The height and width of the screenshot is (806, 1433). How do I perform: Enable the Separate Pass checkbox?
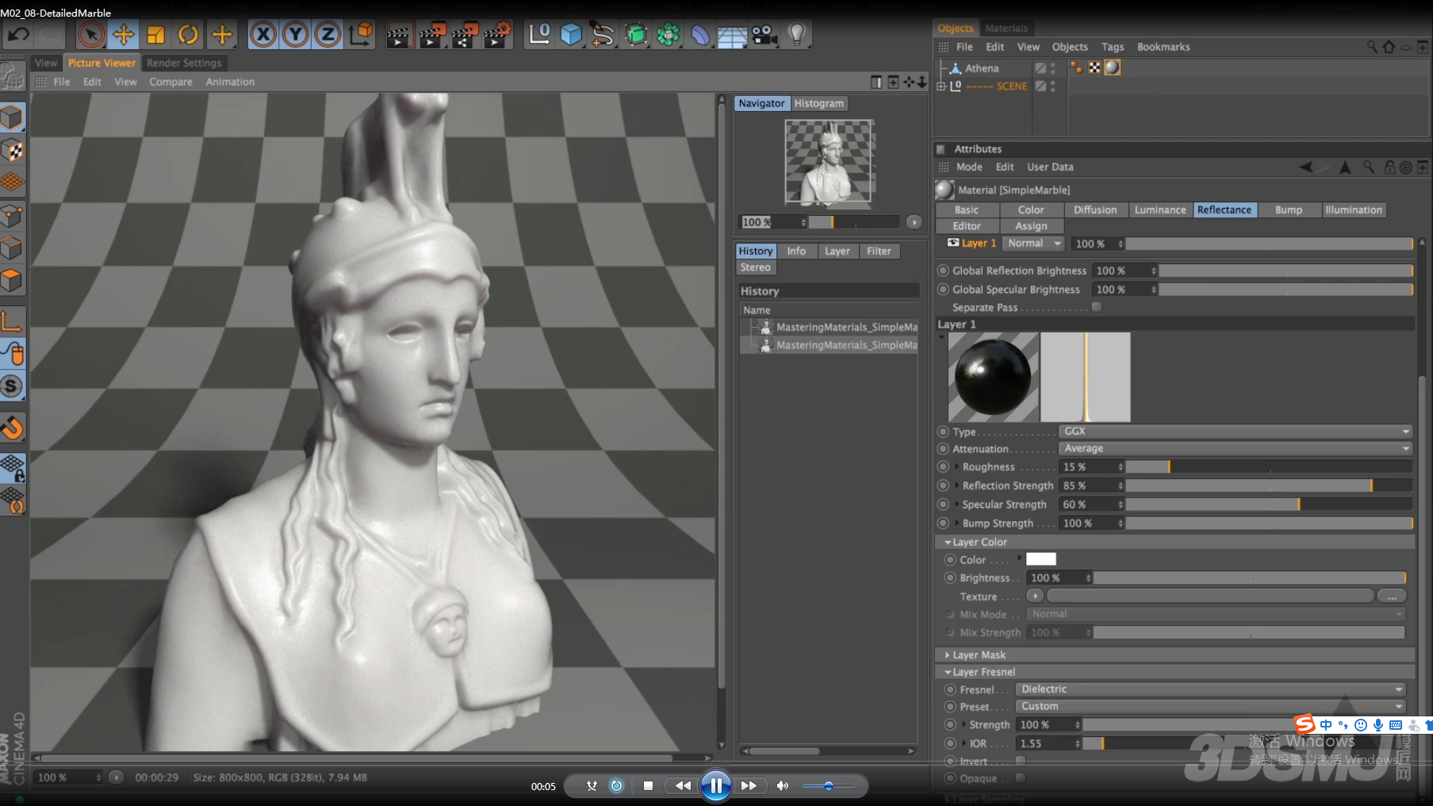point(1097,307)
